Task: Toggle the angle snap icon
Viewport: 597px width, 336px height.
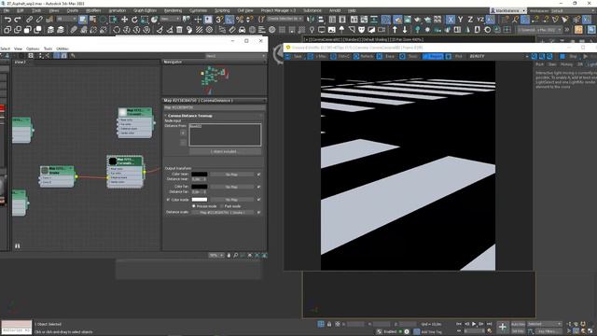Action: click(229, 20)
